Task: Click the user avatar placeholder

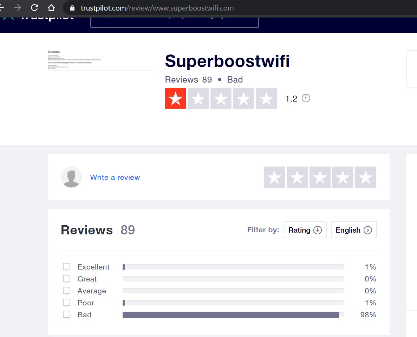Action: (71, 177)
